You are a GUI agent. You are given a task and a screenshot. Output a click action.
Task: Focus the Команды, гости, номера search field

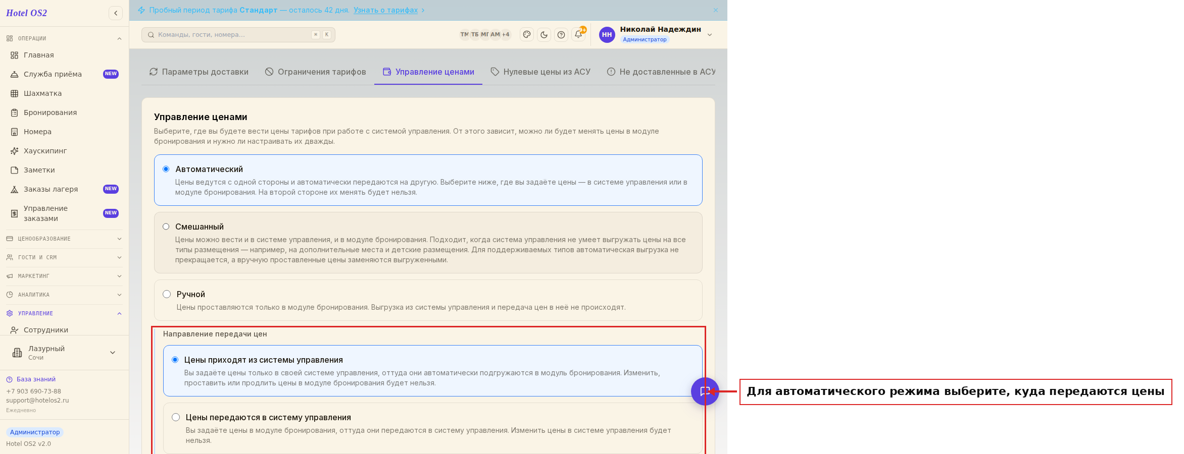pos(238,35)
